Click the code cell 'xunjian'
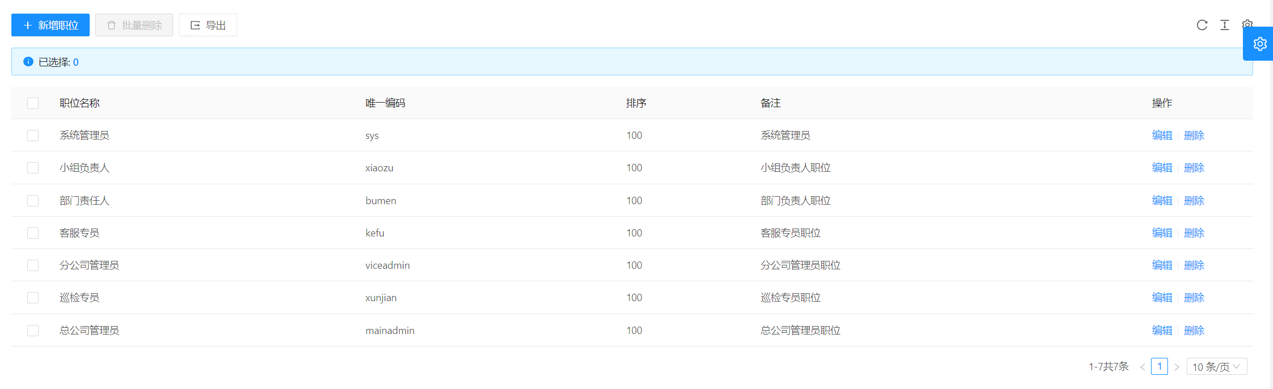 (381, 298)
